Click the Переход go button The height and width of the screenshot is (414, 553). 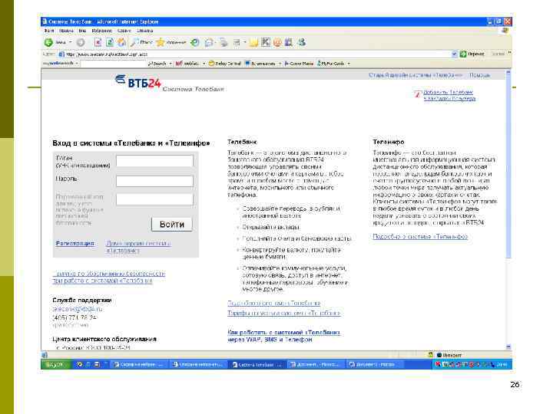click(x=472, y=54)
